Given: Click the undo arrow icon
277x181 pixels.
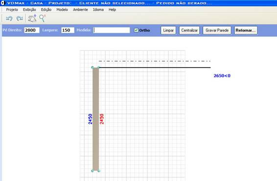Looking at the screenshot, I should tap(9, 19).
